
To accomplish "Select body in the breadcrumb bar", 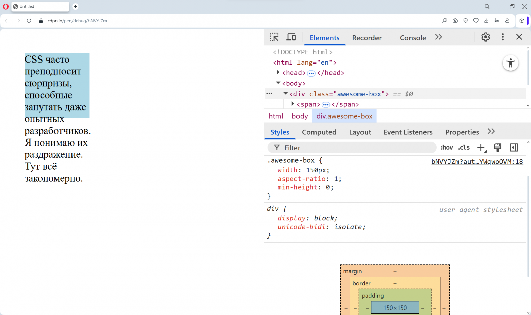I will (300, 116).
